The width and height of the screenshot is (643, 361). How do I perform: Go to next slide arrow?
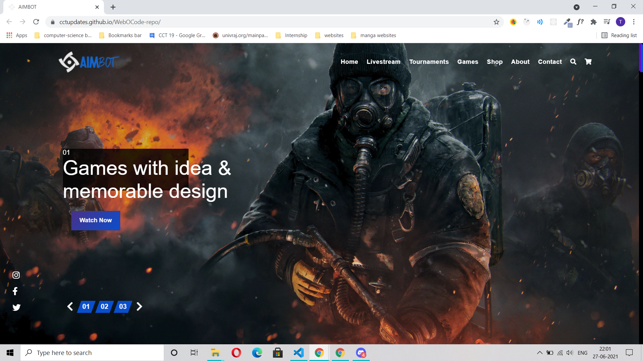coord(139,307)
